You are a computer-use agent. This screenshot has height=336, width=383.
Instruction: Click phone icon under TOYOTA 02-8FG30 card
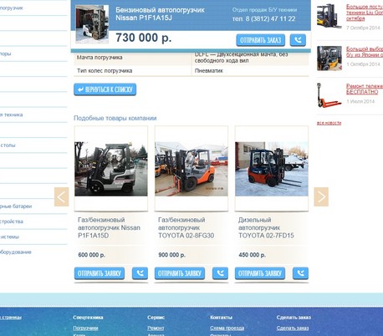[x=220, y=273]
